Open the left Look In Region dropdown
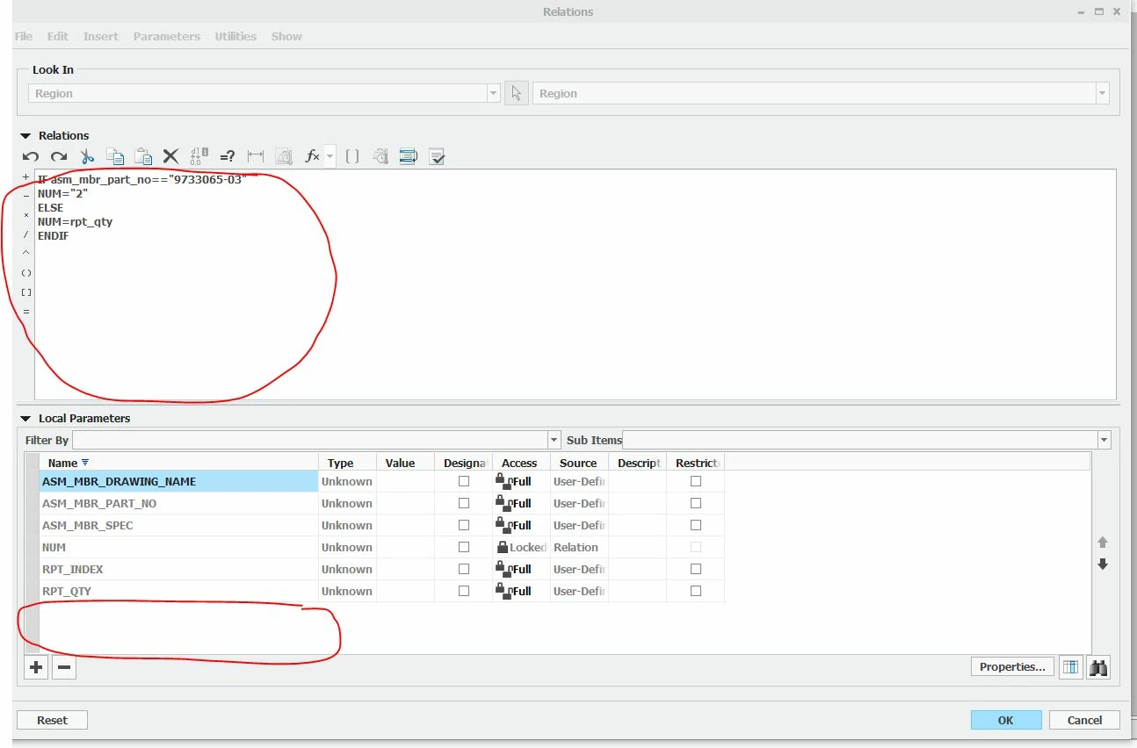 [x=493, y=93]
